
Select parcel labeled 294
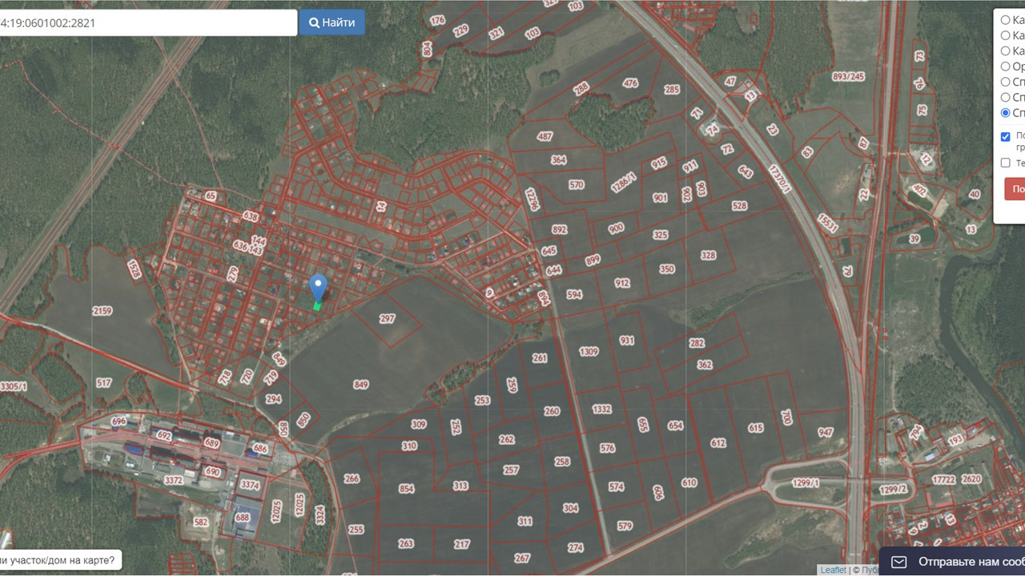274,399
